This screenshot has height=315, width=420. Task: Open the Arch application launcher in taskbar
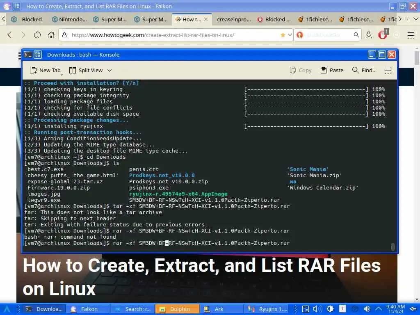(x=7, y=309)
